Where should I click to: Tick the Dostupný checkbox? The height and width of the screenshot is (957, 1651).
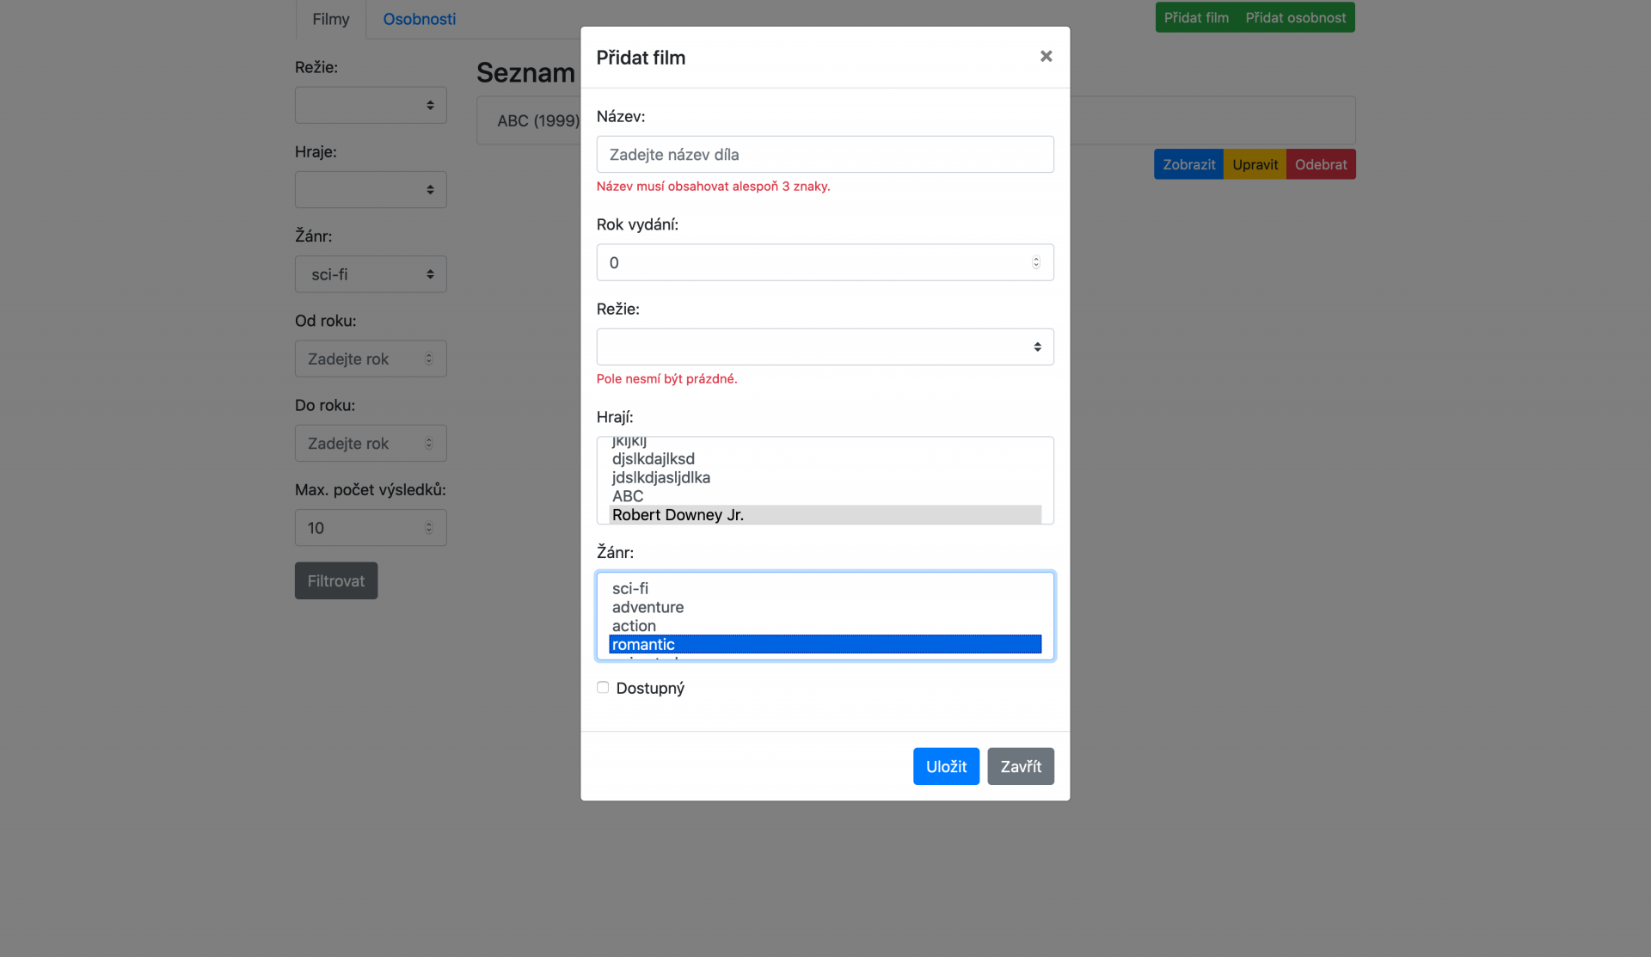click(603, 688)
